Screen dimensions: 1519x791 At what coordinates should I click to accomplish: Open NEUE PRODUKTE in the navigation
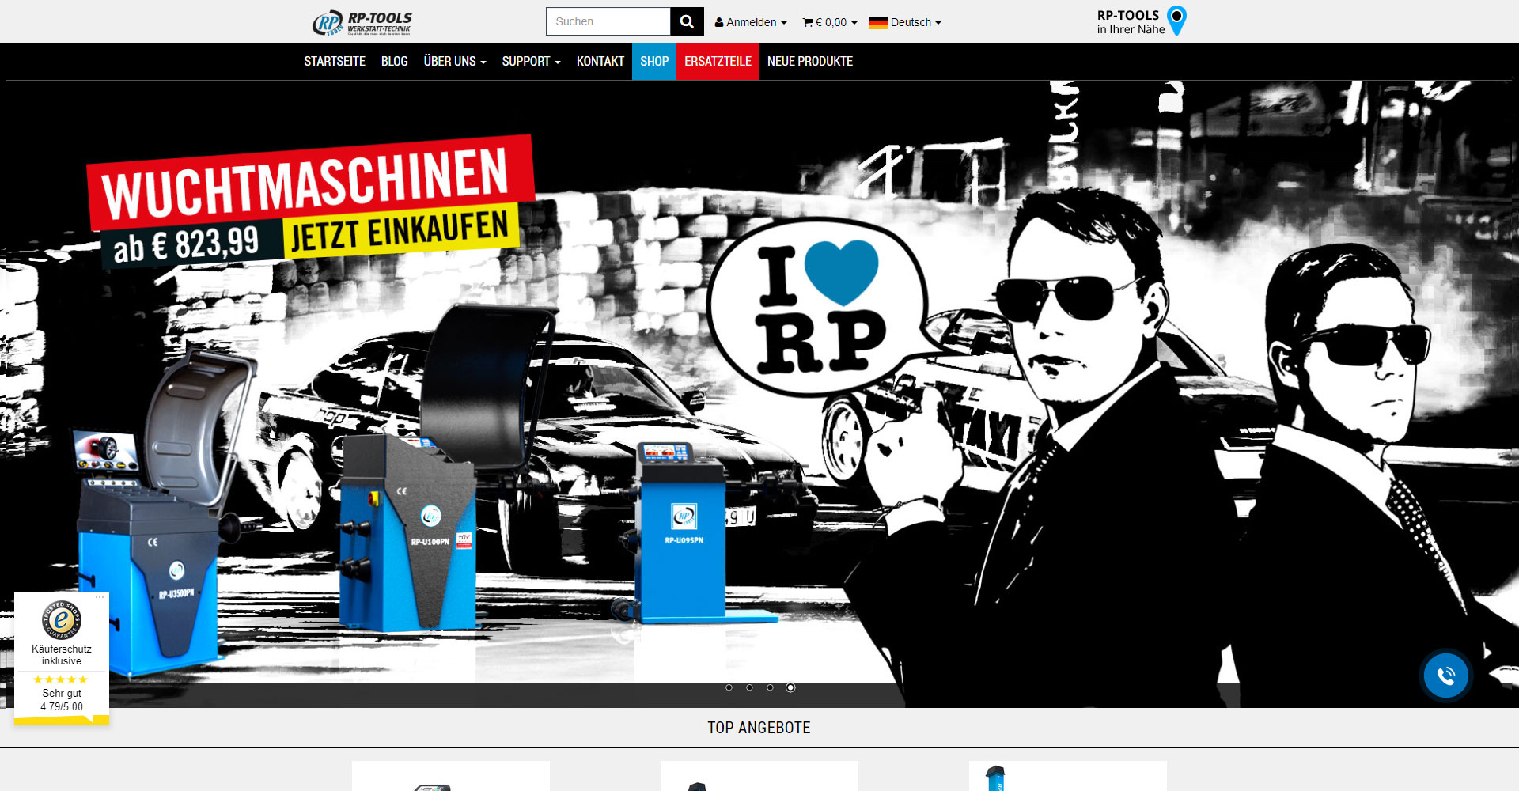[809, 61]
